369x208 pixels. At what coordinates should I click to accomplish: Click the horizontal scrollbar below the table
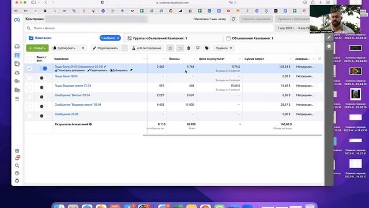[x=232, y=135]
